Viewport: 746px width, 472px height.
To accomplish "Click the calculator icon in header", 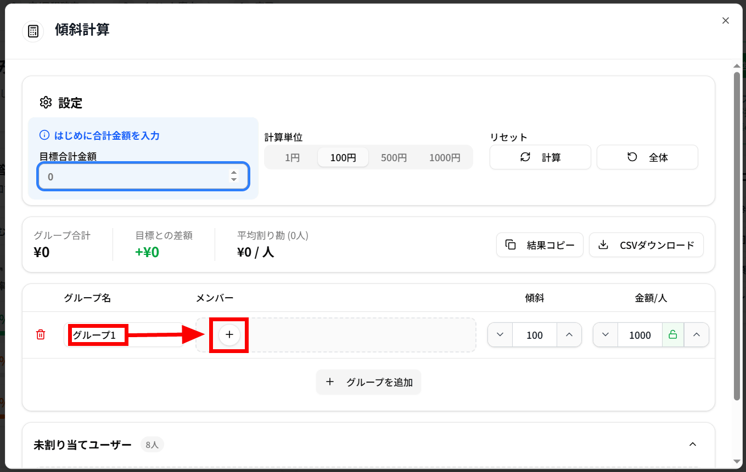I will [33, 31].
